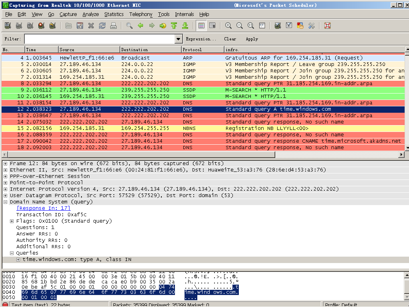Reload the capture file icon
Image resolution: width=409 pixels, height=307 pixels.
[x=102, y=26]
